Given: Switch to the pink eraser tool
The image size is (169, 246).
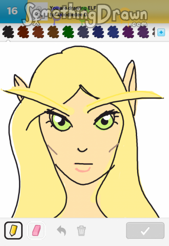Looking at the screenshot, I should coord(36,230).
